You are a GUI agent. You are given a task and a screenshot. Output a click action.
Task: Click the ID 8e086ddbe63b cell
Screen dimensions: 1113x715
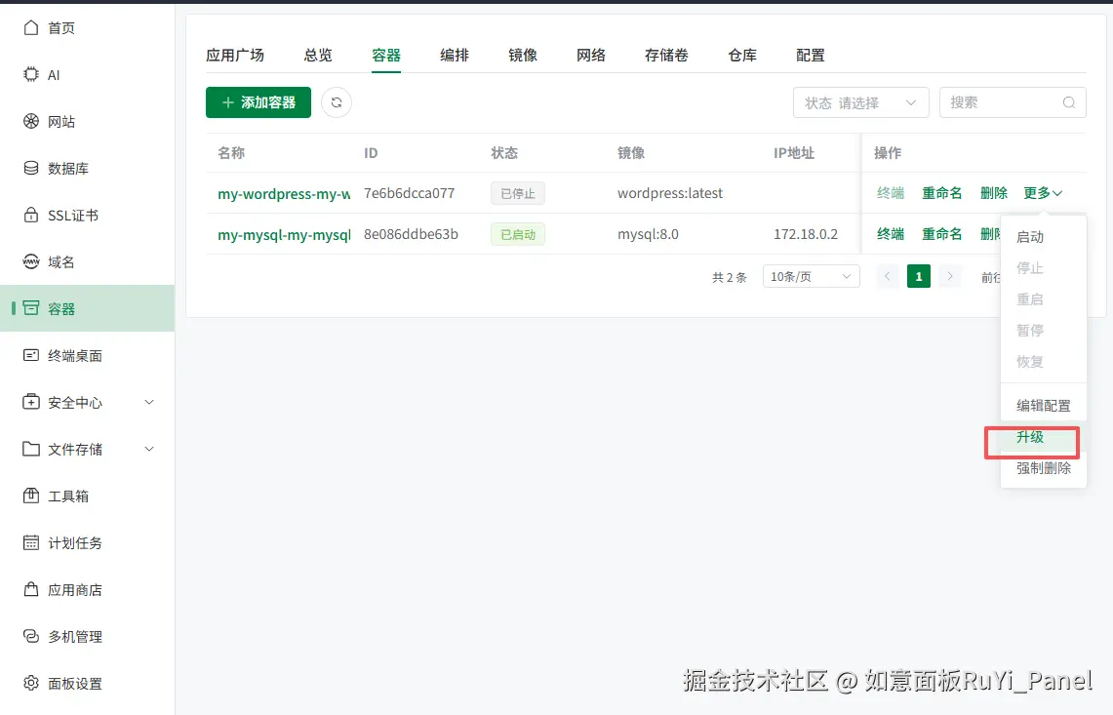click(411, 233)
